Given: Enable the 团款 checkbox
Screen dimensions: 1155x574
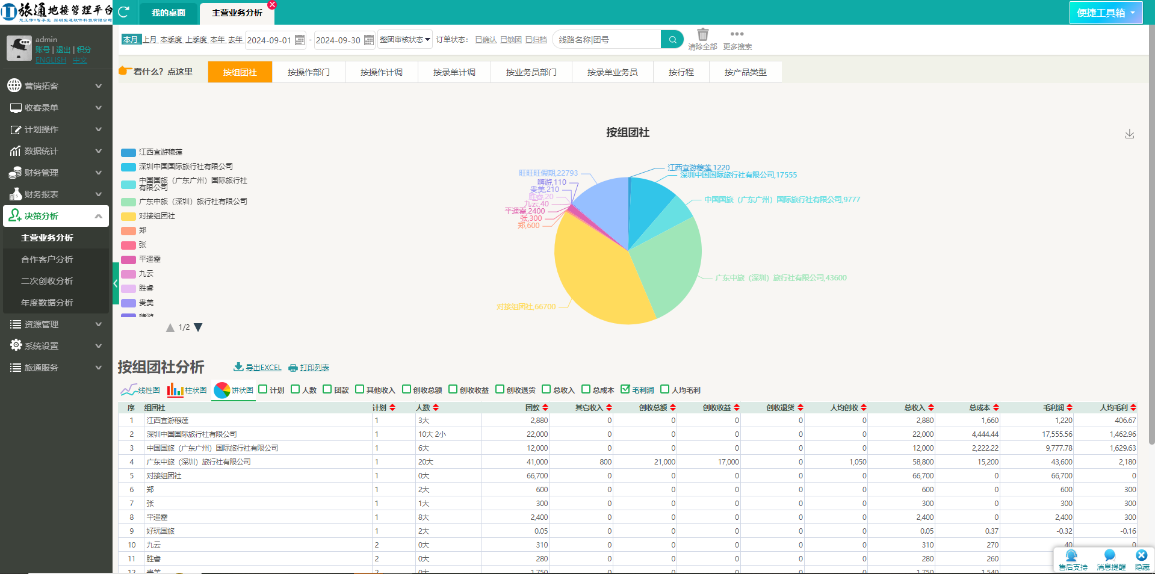Looking at the screenshot, I should [x=327, y=389].
